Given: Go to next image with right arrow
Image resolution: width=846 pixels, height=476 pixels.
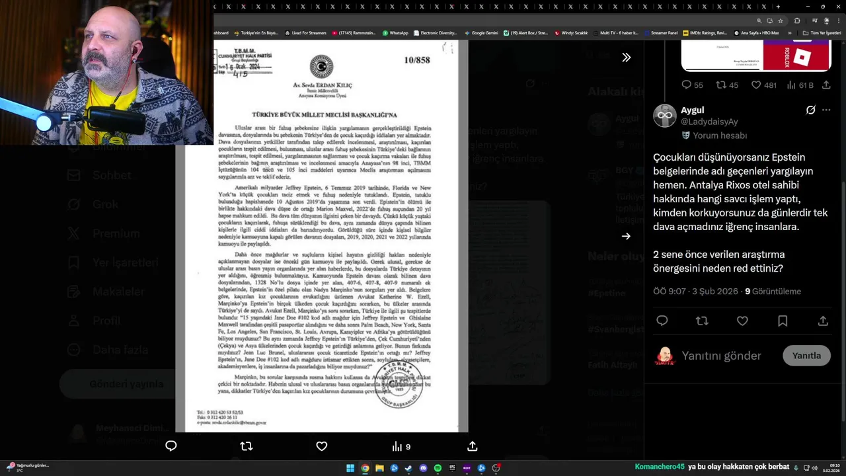Looking at the screenshot, I should pyautogui.click(x=626, y=236).
